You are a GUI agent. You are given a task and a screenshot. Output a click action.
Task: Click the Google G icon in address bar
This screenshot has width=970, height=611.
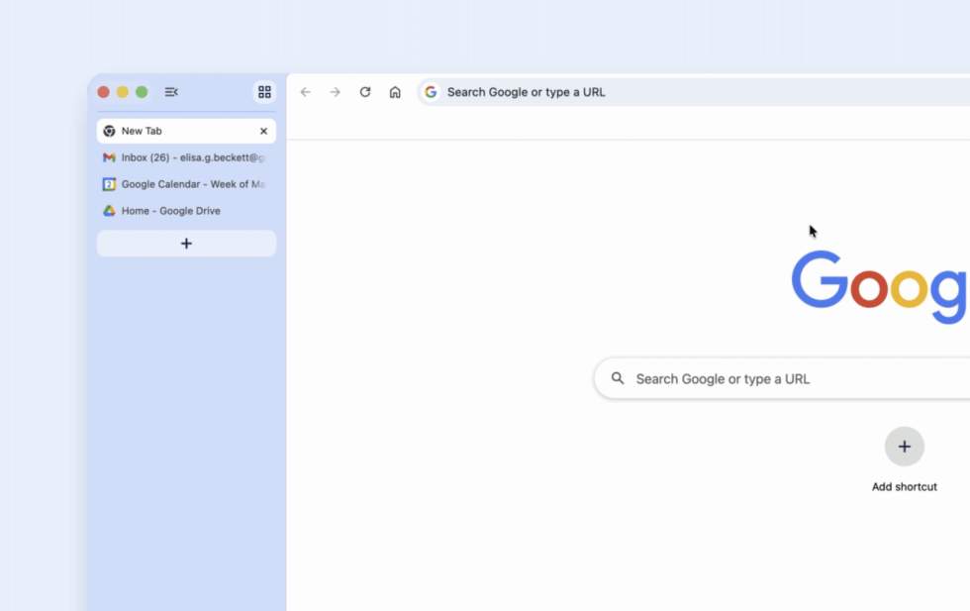tap(430, 91)
